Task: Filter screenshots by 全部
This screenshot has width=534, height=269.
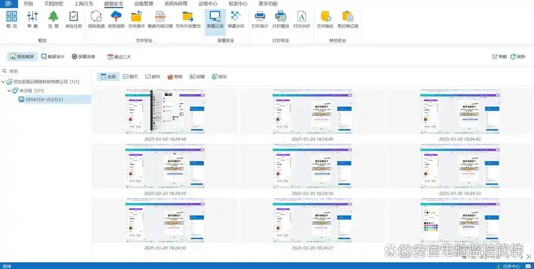Action: [108, 77]
